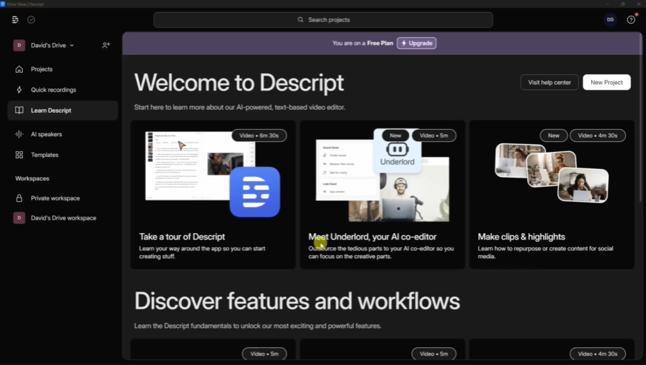Open AI speakers section

[63, 134]
